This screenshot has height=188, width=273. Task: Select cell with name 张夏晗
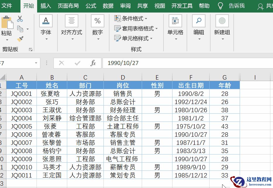(52, 94)
